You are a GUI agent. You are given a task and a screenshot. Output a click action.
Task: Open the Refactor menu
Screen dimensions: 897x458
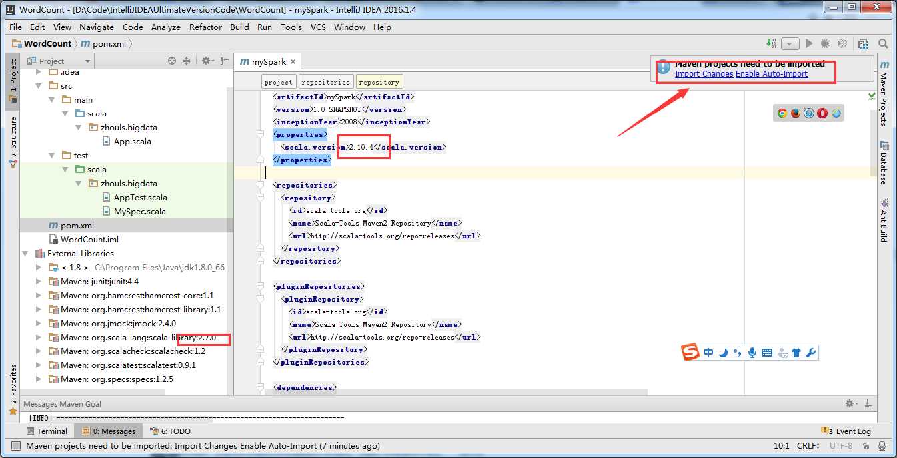coord(205,27)
